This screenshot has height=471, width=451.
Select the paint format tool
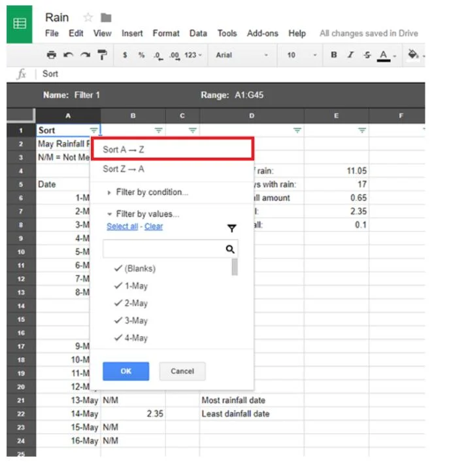coord(103,55)
